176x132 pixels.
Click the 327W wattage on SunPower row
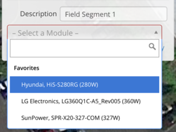(111, 118)
